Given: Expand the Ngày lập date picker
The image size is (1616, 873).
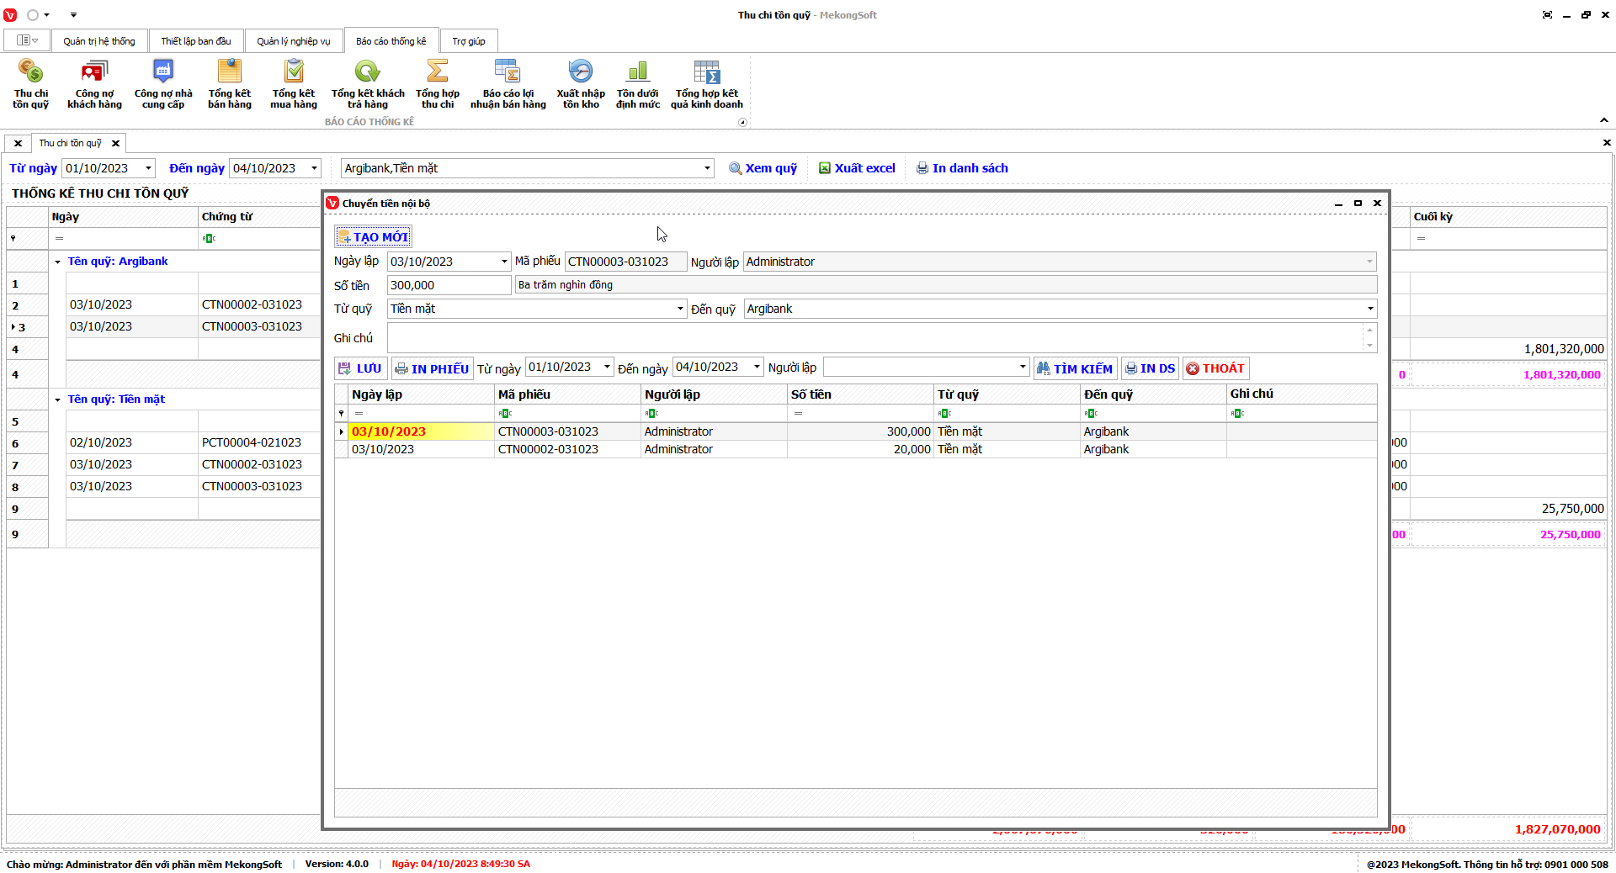Looking at the screenshot, I should point(504,262).
